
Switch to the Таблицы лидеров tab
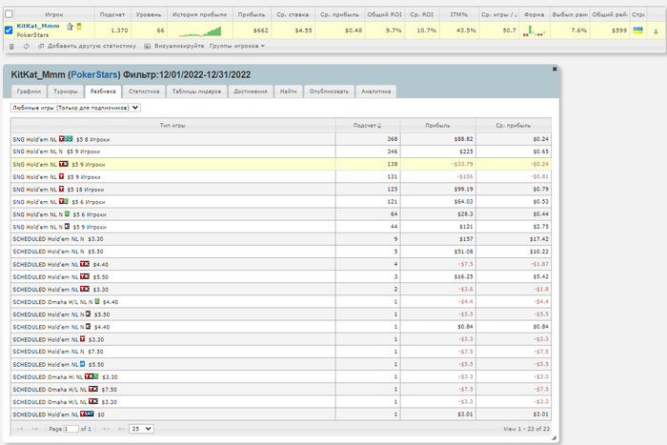click(x=197, y=91)
